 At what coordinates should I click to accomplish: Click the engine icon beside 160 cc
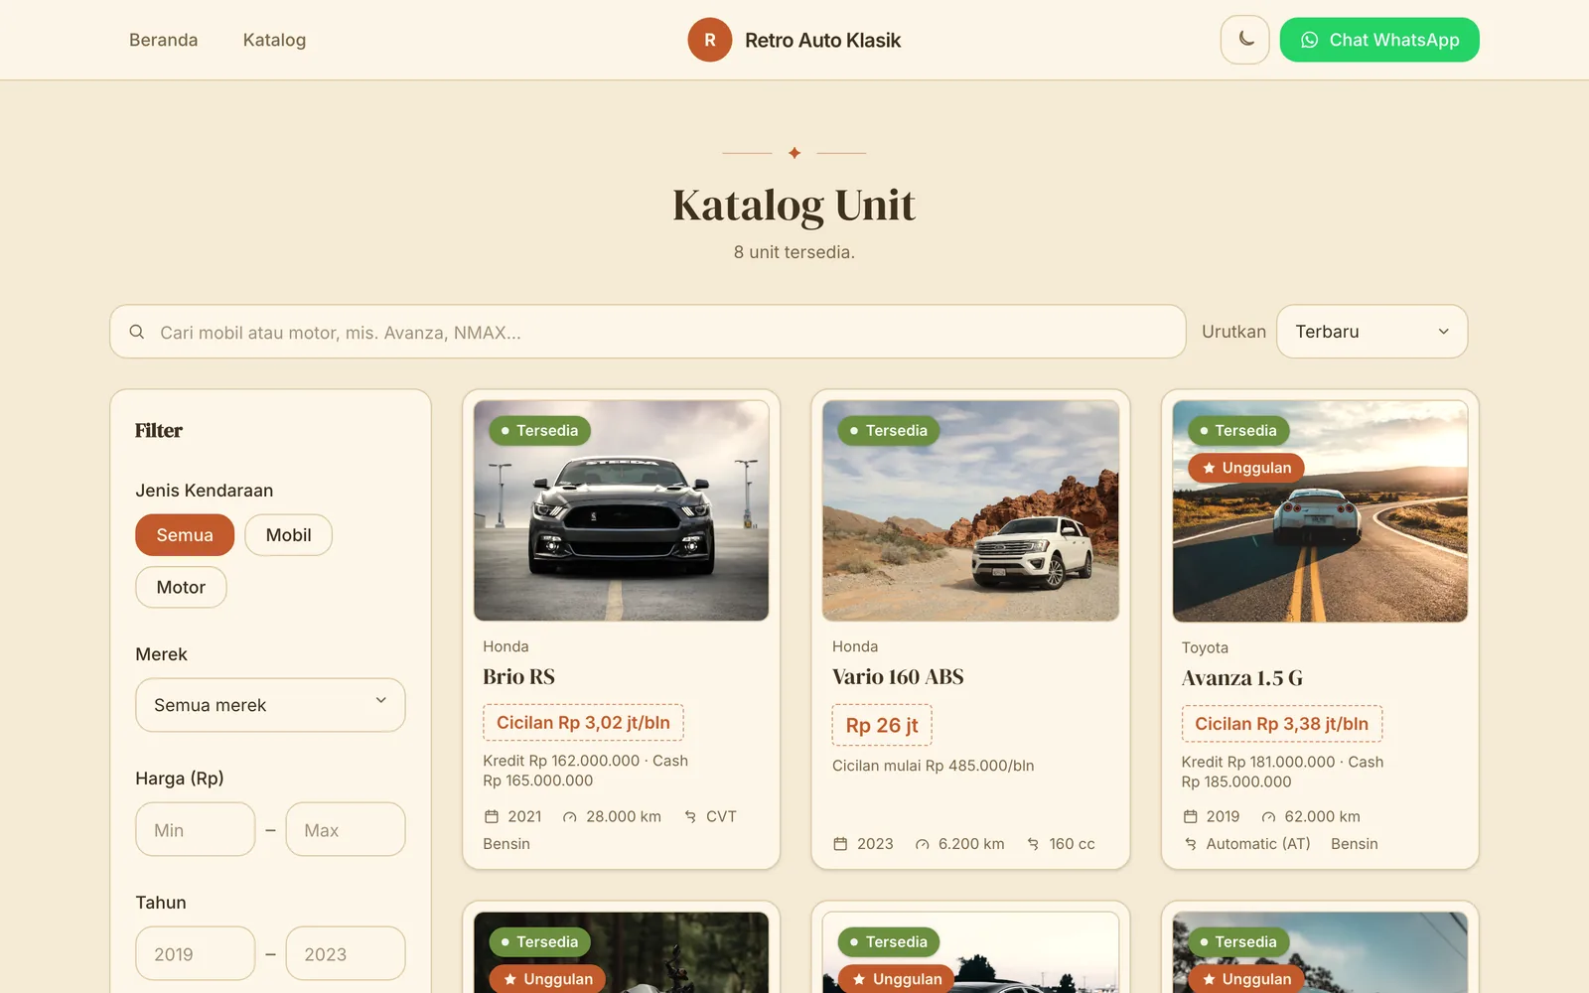pos(1033,844)
